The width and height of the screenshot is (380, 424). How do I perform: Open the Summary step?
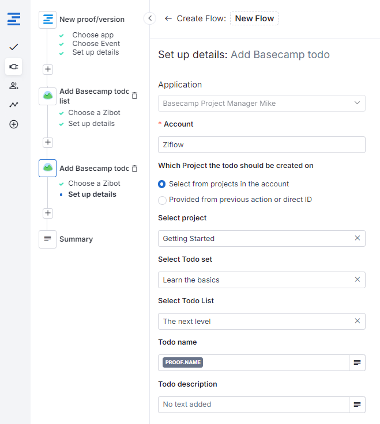pos(76,239)
